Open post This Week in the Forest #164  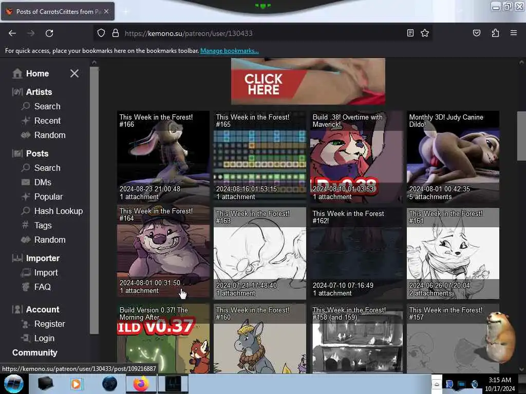(163, 251)
